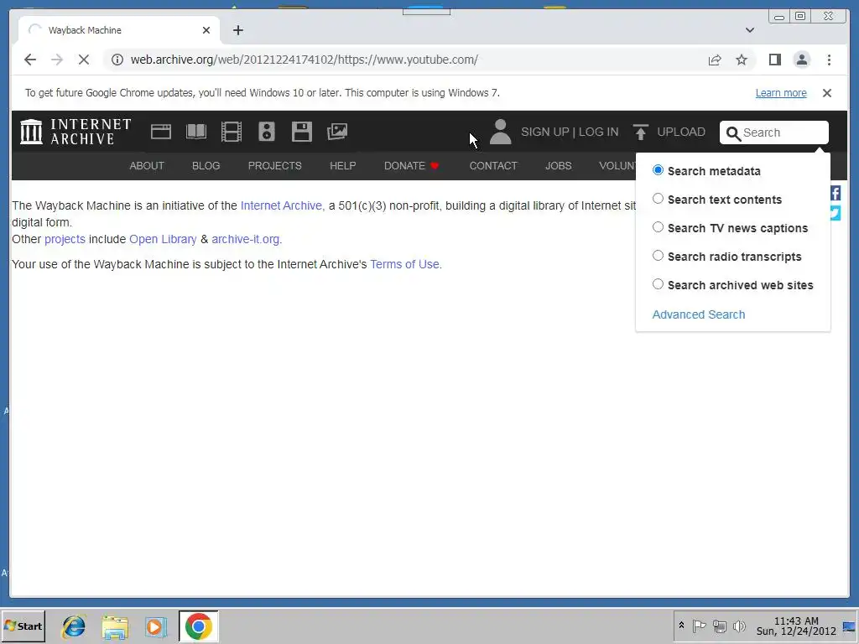Follow the Internet Archive text link

click(282, 206)
